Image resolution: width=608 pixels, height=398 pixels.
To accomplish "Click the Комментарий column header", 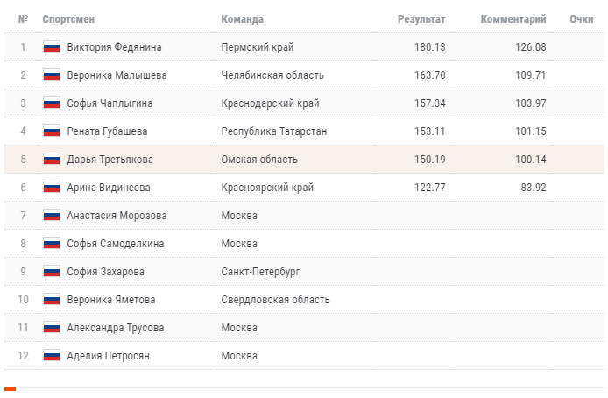I will coord(513,19).
